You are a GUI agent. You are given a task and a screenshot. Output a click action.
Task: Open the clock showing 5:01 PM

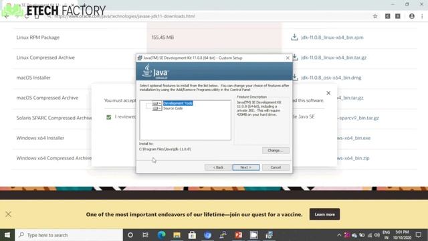(402, 235)
